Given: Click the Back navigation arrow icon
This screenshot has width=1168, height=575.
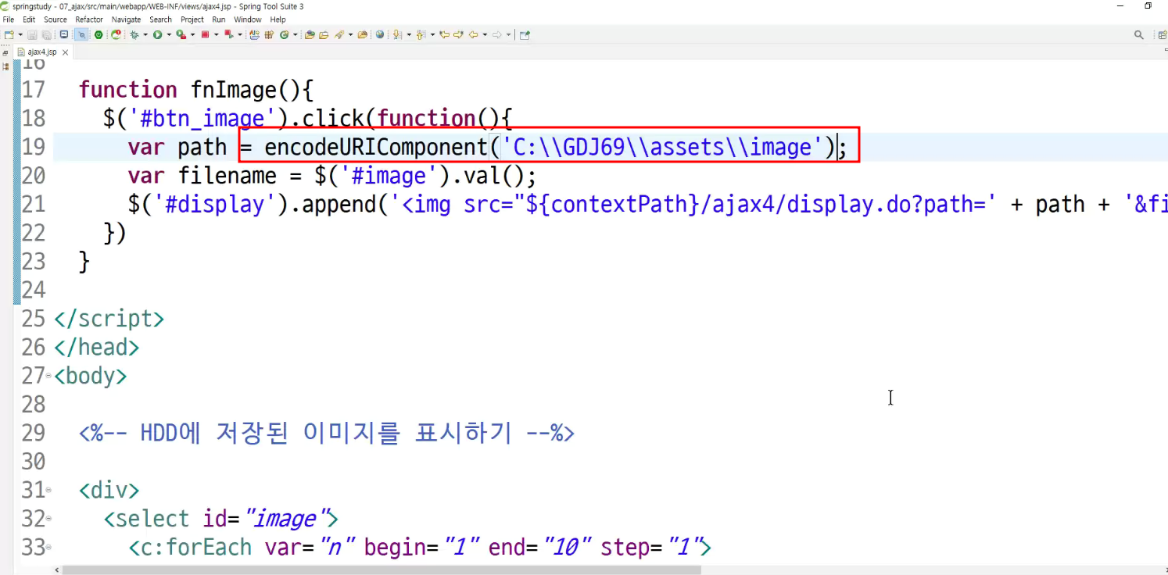Looking at the screenshot, I should click(474, 34).
